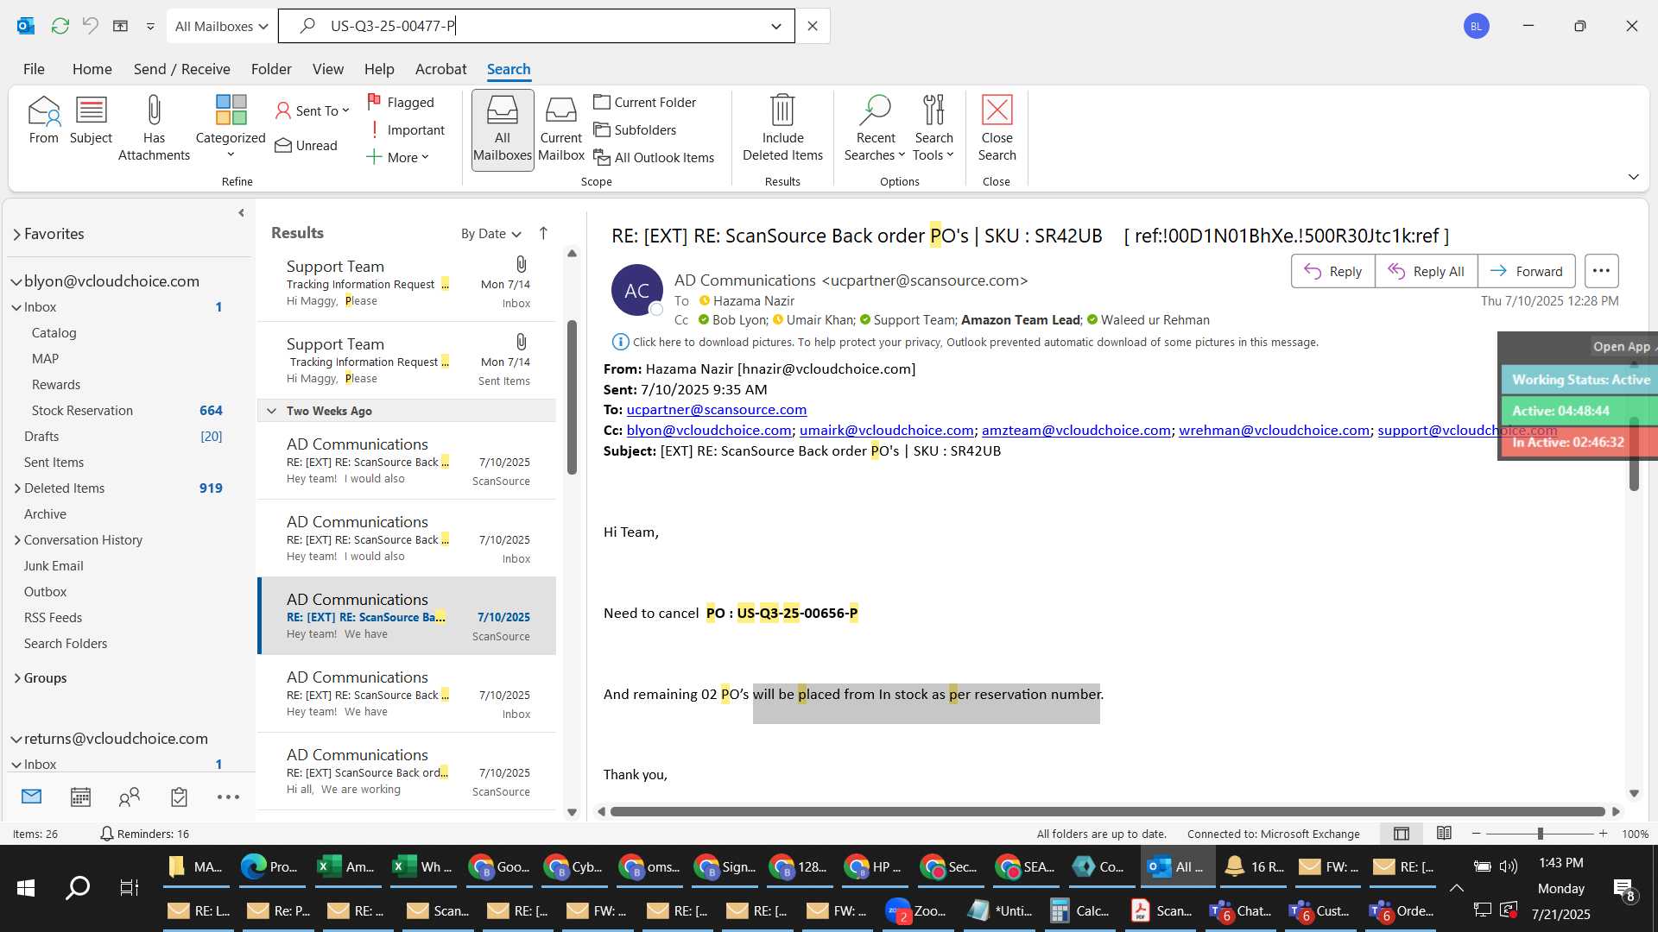
Task: Select Current Folder scope
Action: point(645,102)
